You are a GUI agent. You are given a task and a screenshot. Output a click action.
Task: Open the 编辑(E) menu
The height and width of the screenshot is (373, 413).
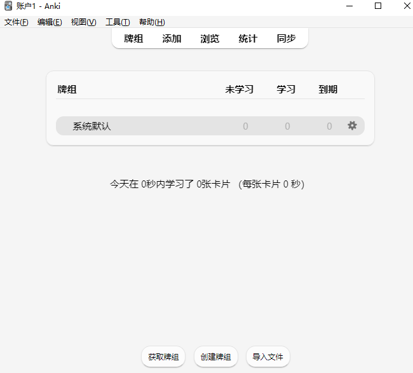(x=50, y=22)
